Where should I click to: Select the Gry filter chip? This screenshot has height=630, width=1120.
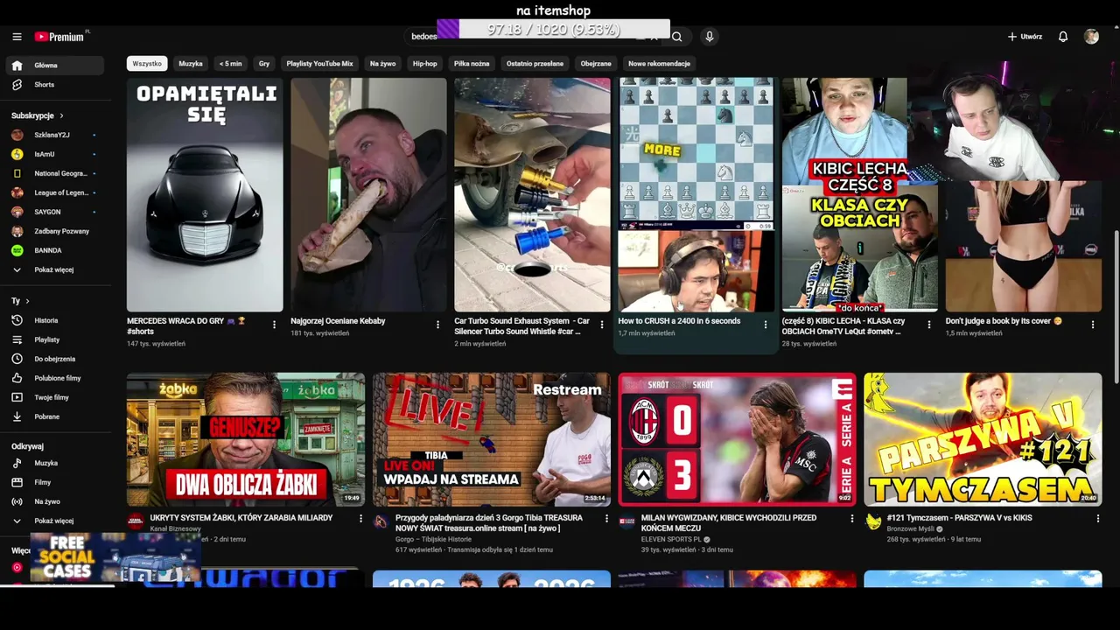pyautogui.click(x=264, y=64)
